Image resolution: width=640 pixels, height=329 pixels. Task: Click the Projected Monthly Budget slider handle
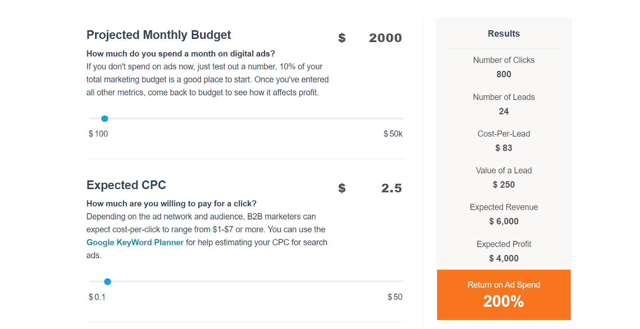(x=105, y=118)
